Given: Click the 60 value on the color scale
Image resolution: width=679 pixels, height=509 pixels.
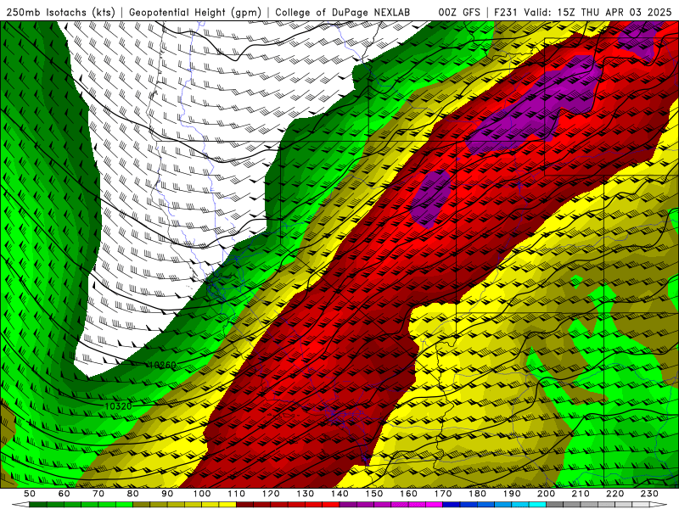Looking at the screenshot, I should (64, 494).
